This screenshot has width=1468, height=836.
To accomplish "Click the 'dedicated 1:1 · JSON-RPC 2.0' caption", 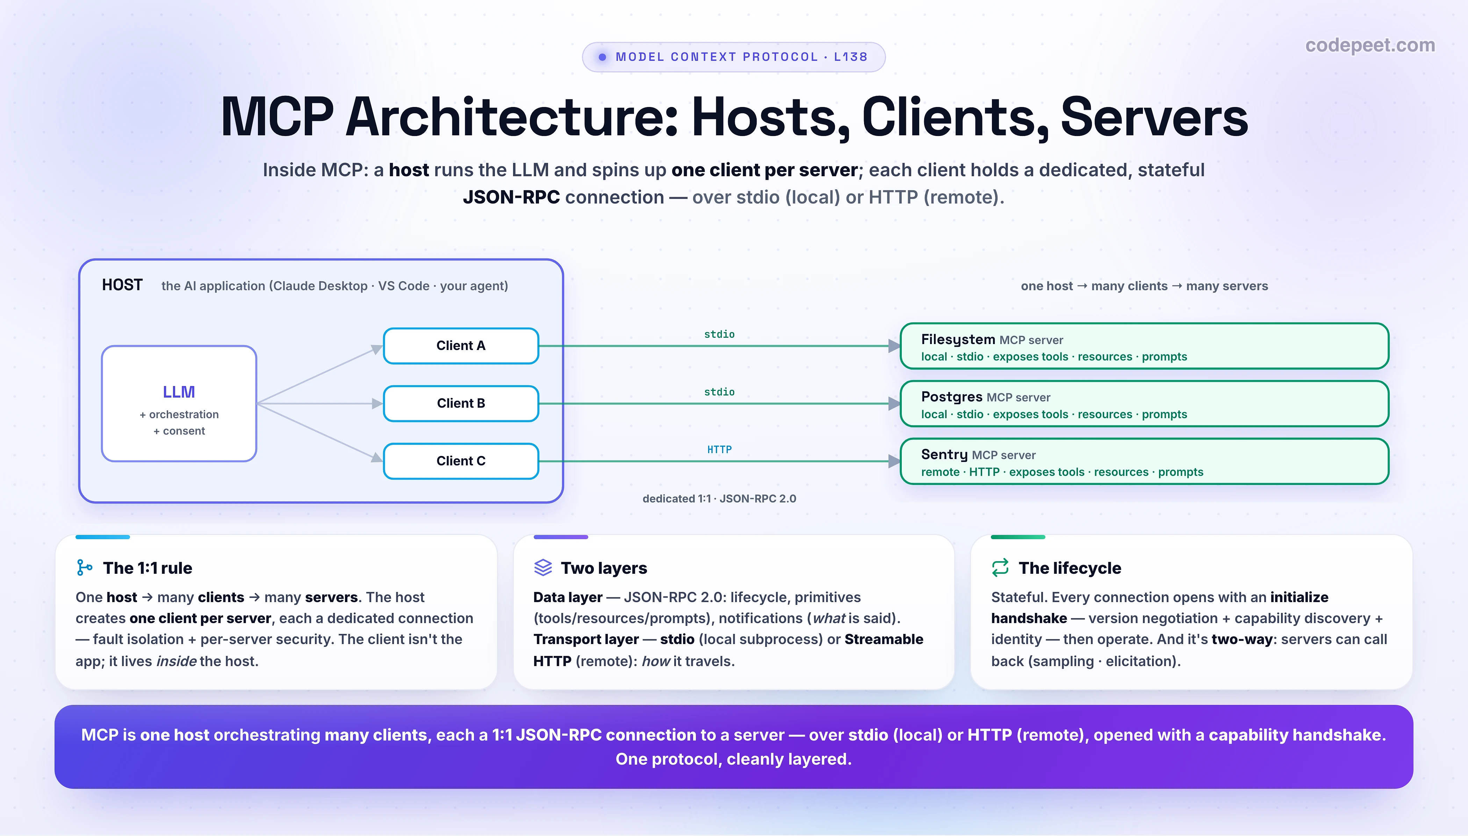I will tap(719, 498).
